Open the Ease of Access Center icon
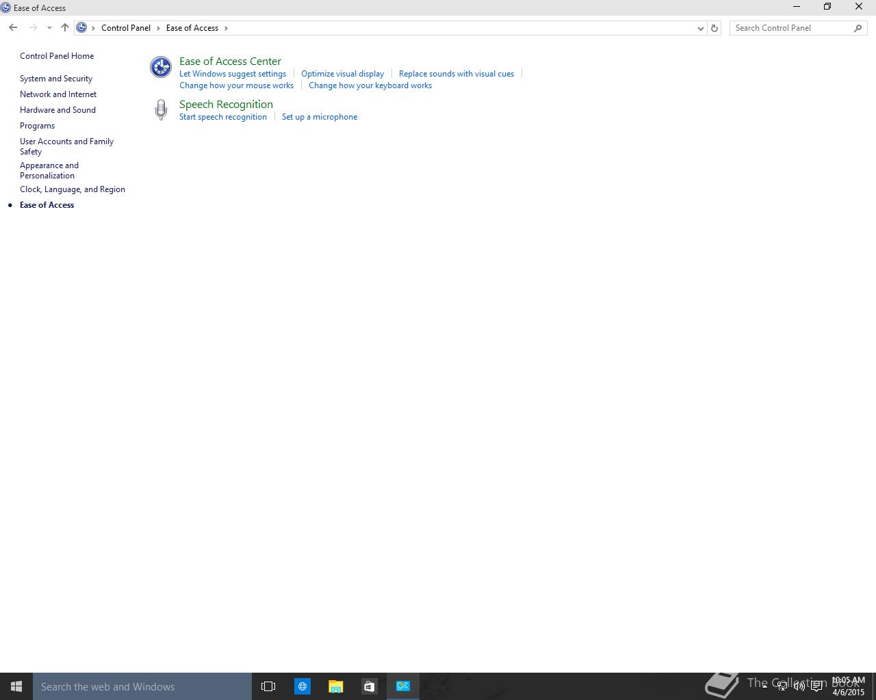The image size is (876, 700). point(161,67)
